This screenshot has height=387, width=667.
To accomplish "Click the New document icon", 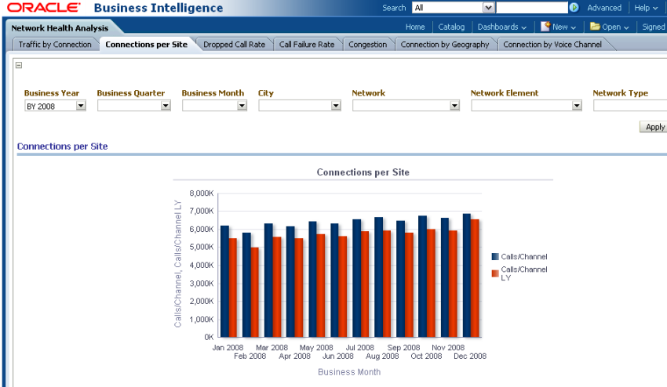I will click(x=545, y=27).
